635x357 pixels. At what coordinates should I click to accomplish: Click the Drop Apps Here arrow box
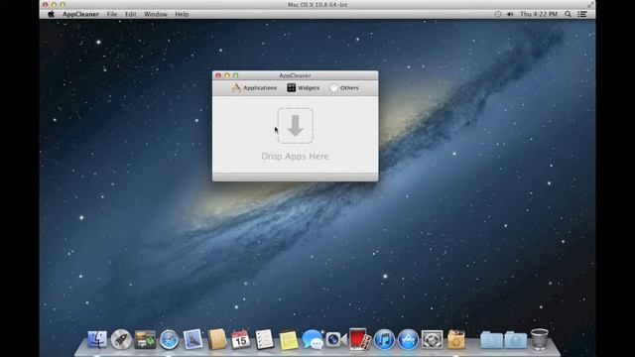pyautogui.click(x=296, y=126)
